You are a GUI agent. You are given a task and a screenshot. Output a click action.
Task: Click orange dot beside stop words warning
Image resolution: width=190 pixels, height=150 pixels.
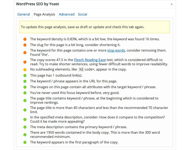[25, 53]
